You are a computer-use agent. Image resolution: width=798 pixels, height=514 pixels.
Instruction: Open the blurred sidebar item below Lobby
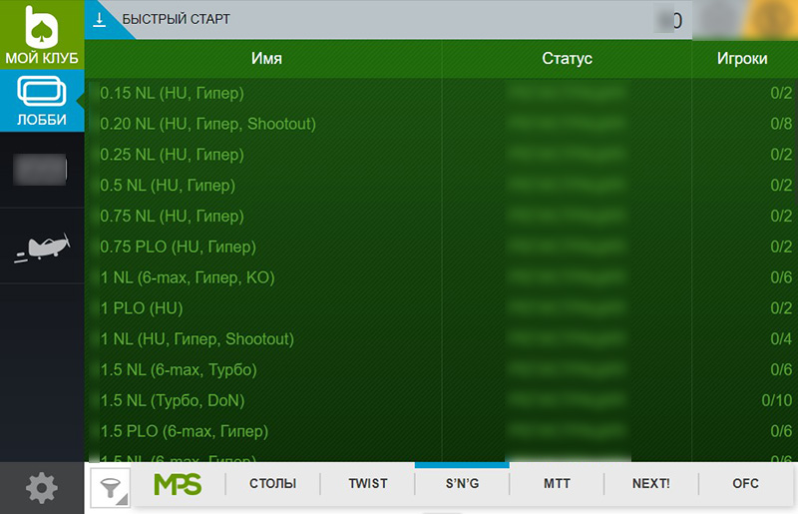click(x=41, y=170)
